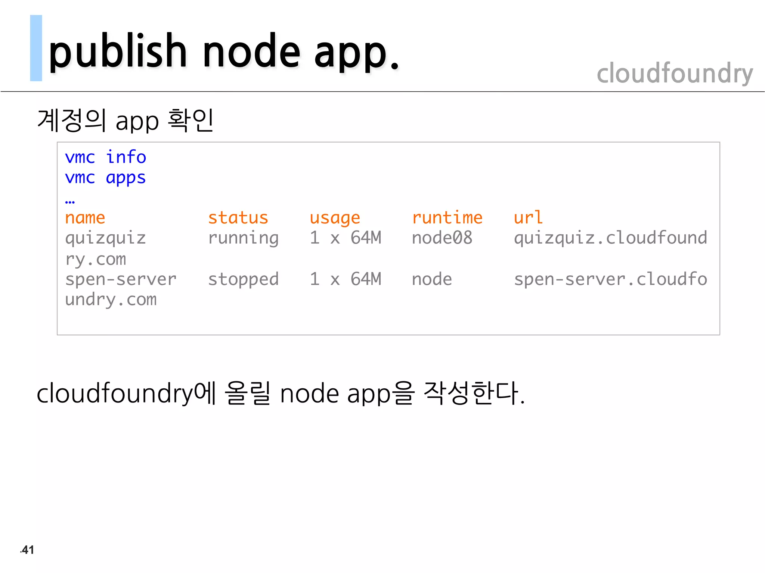Click the cloudfoundry label in the header
Screen dimensions: 765x573
tap(675, 73)
